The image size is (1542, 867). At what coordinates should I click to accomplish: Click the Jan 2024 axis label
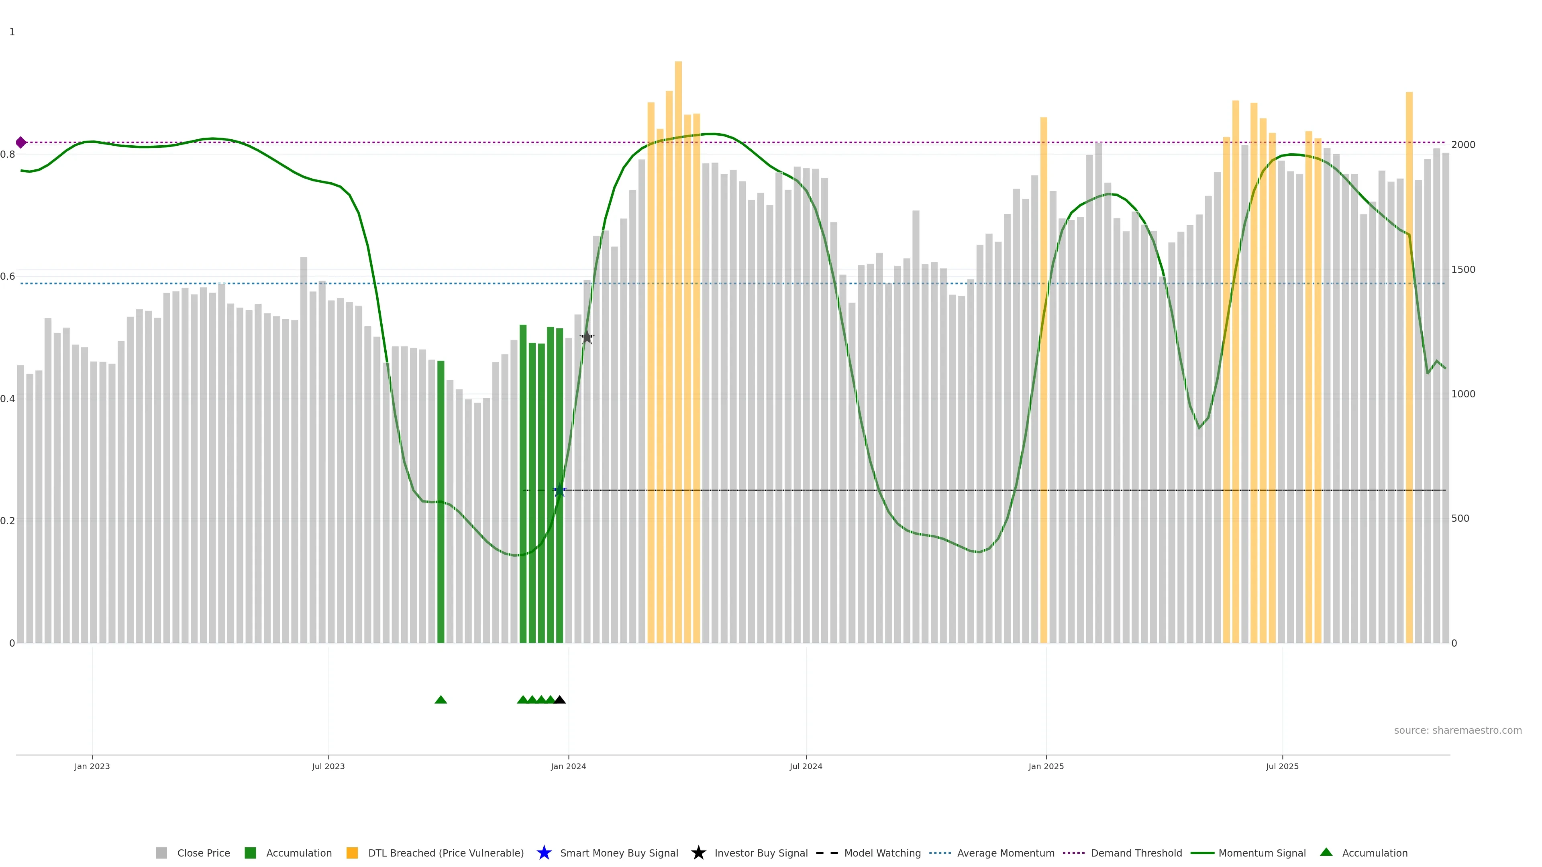[568, 766]
